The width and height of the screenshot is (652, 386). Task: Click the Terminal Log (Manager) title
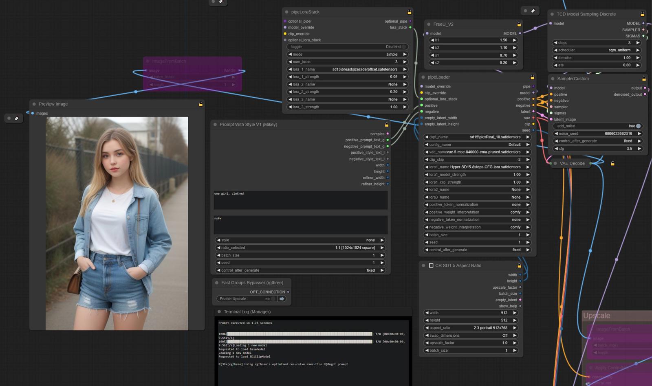click(x=247, y=312)
